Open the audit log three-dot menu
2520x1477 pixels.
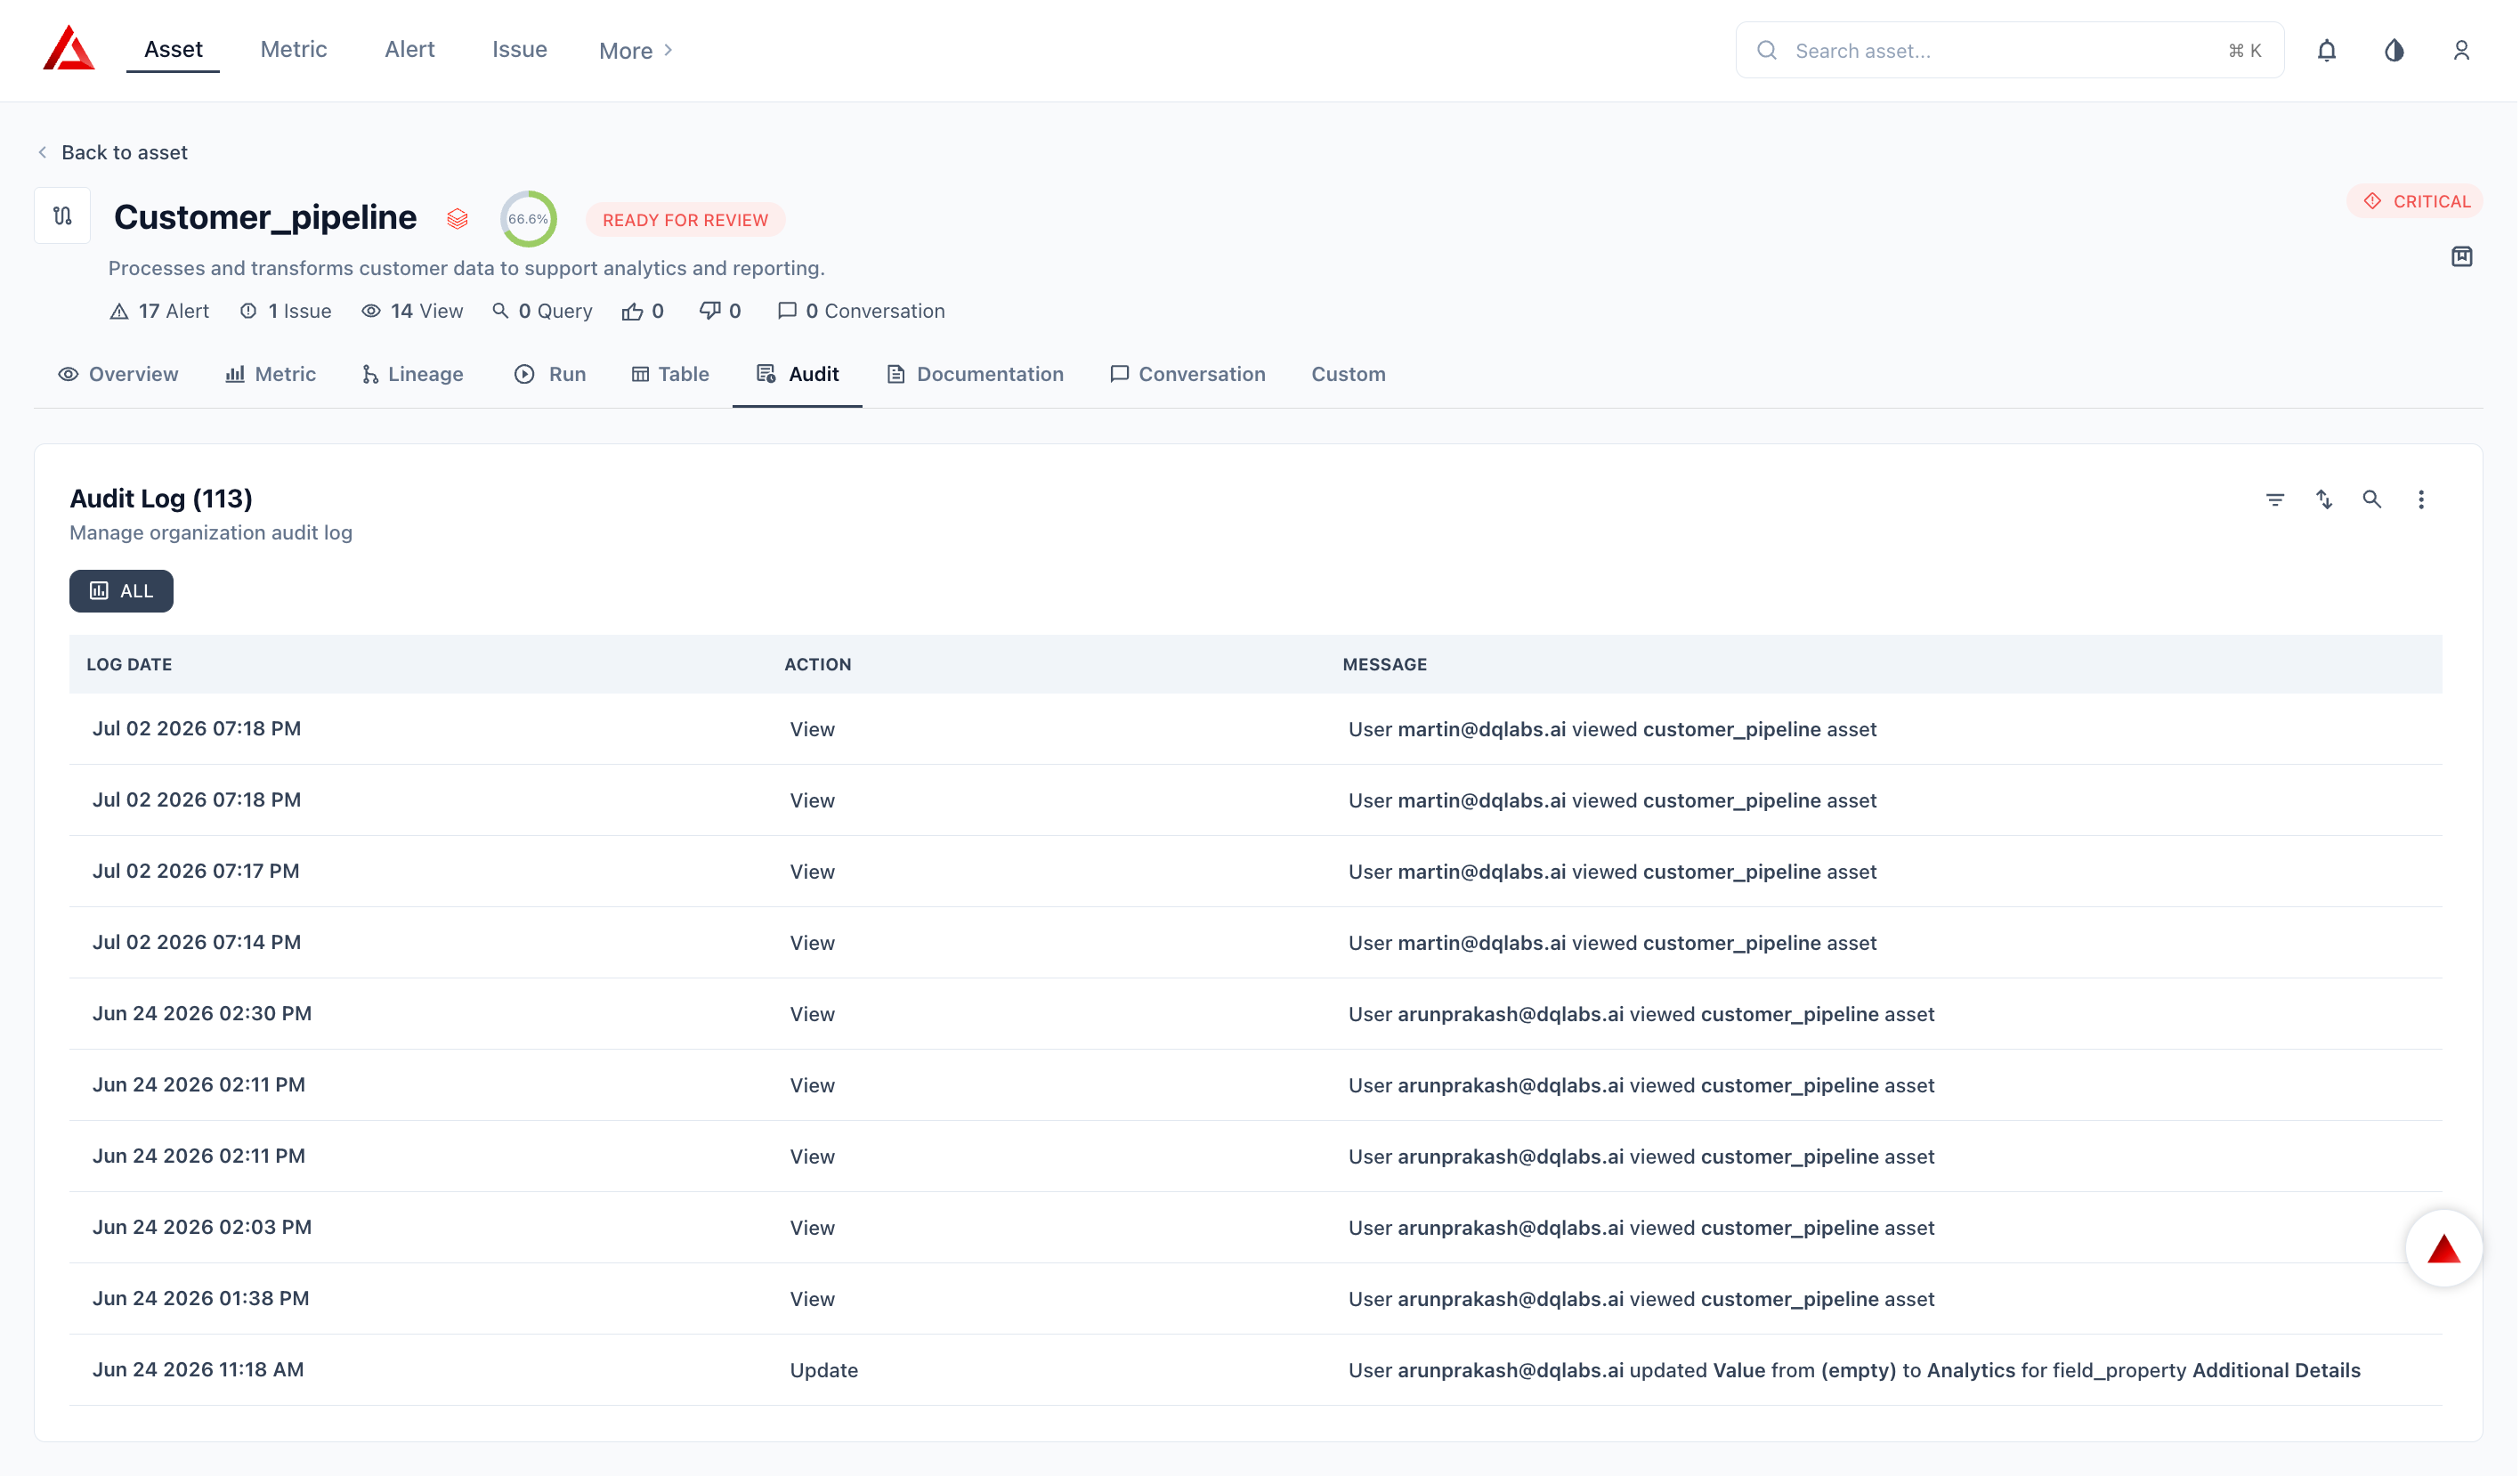[2423, 500]
